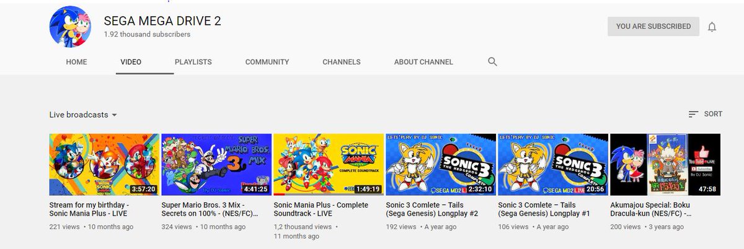Open the channel search magnifier icon

pyautogui.click(x=492, y=62)
